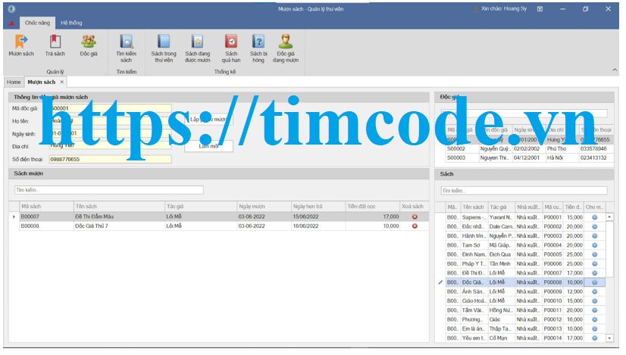Image resolution: width=626 pixels, height=355 pixels.
Task: Show Sách bị hỏng report
Action: (x=258, y=48)
